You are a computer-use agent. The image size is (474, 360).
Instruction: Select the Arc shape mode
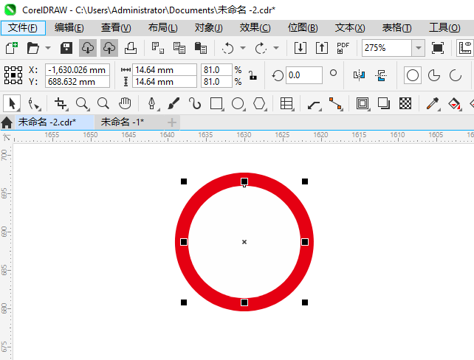pos(456,75)
